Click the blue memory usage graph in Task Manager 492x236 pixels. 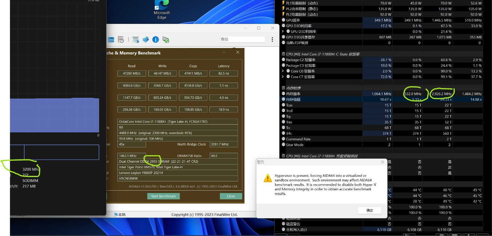tap(54, 115)
